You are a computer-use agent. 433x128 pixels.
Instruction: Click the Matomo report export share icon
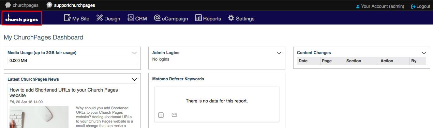pyautogui.click(x=174, y=115)
